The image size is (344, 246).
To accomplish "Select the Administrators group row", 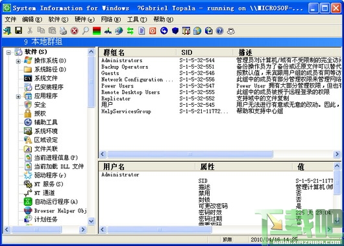I will [220, 60].
